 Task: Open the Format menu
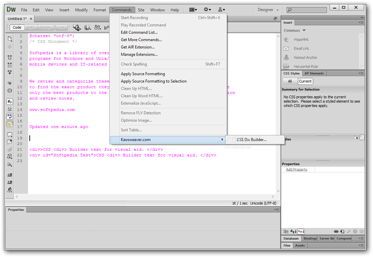tap(100, 10)
